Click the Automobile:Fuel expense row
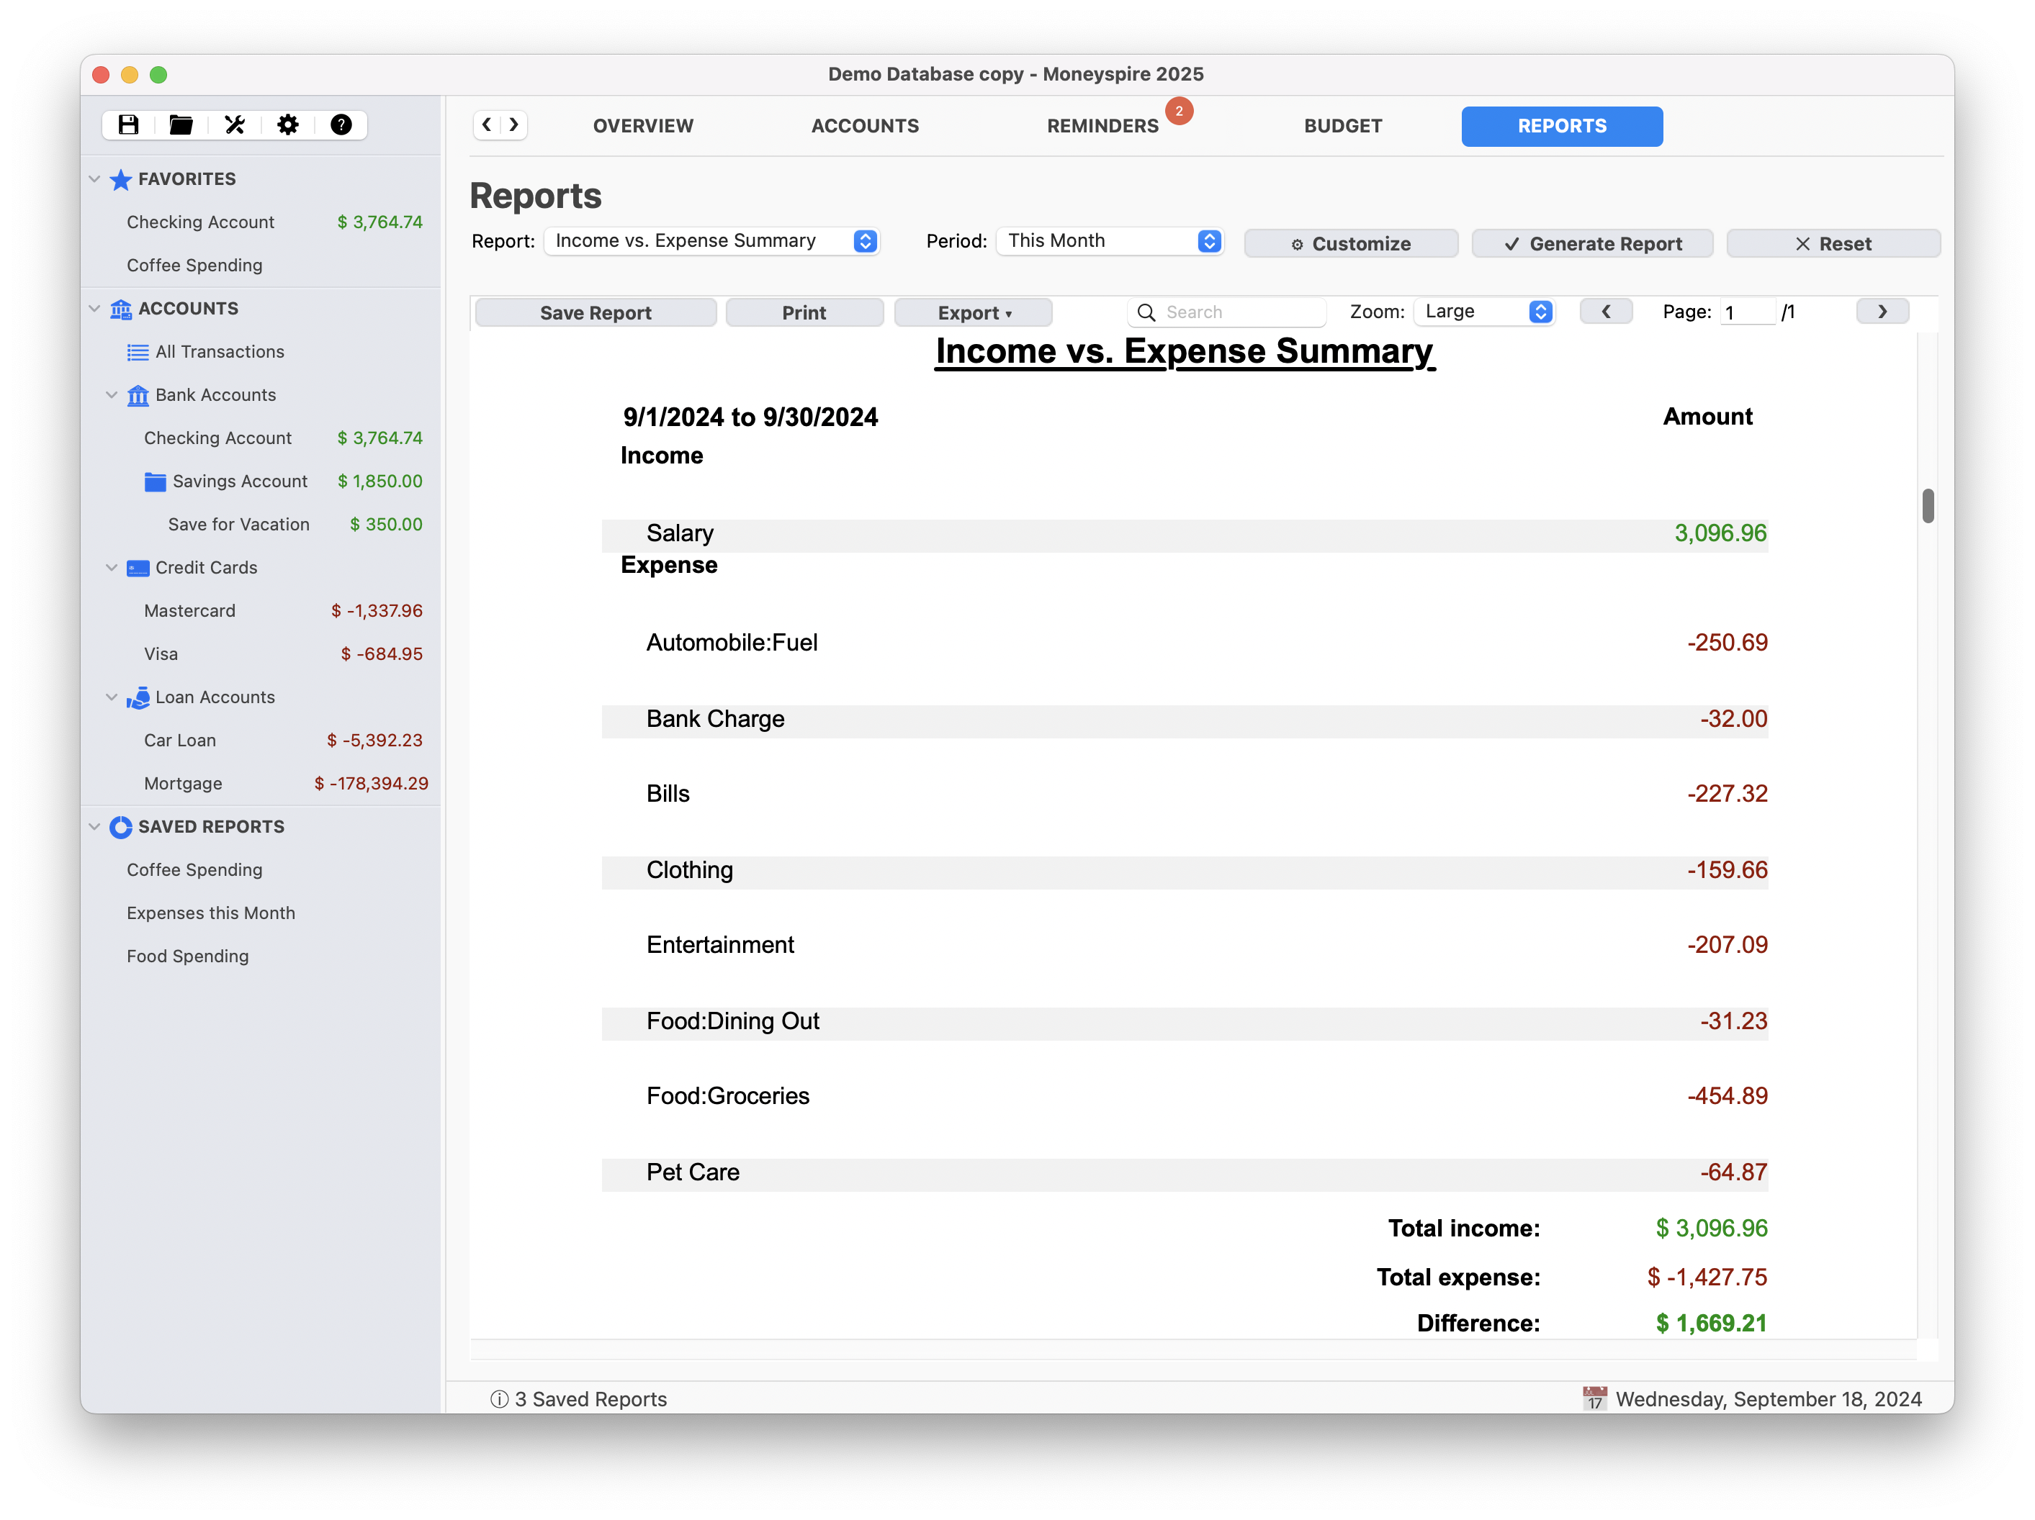Image resolution: width=2035 pixels, height=1520 pixels. pyautogui.click(x=1185, y=643)
